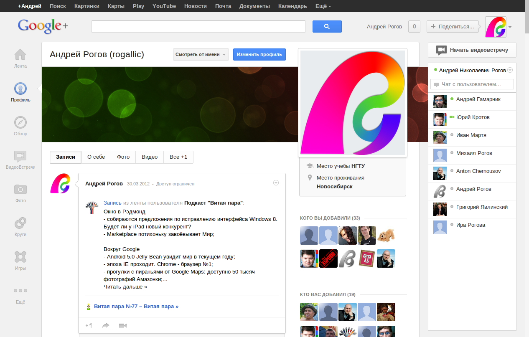Open ВидеоВстречи in the sidebar
The width and height of the screenshot is (529, 337).
point(20,156)
